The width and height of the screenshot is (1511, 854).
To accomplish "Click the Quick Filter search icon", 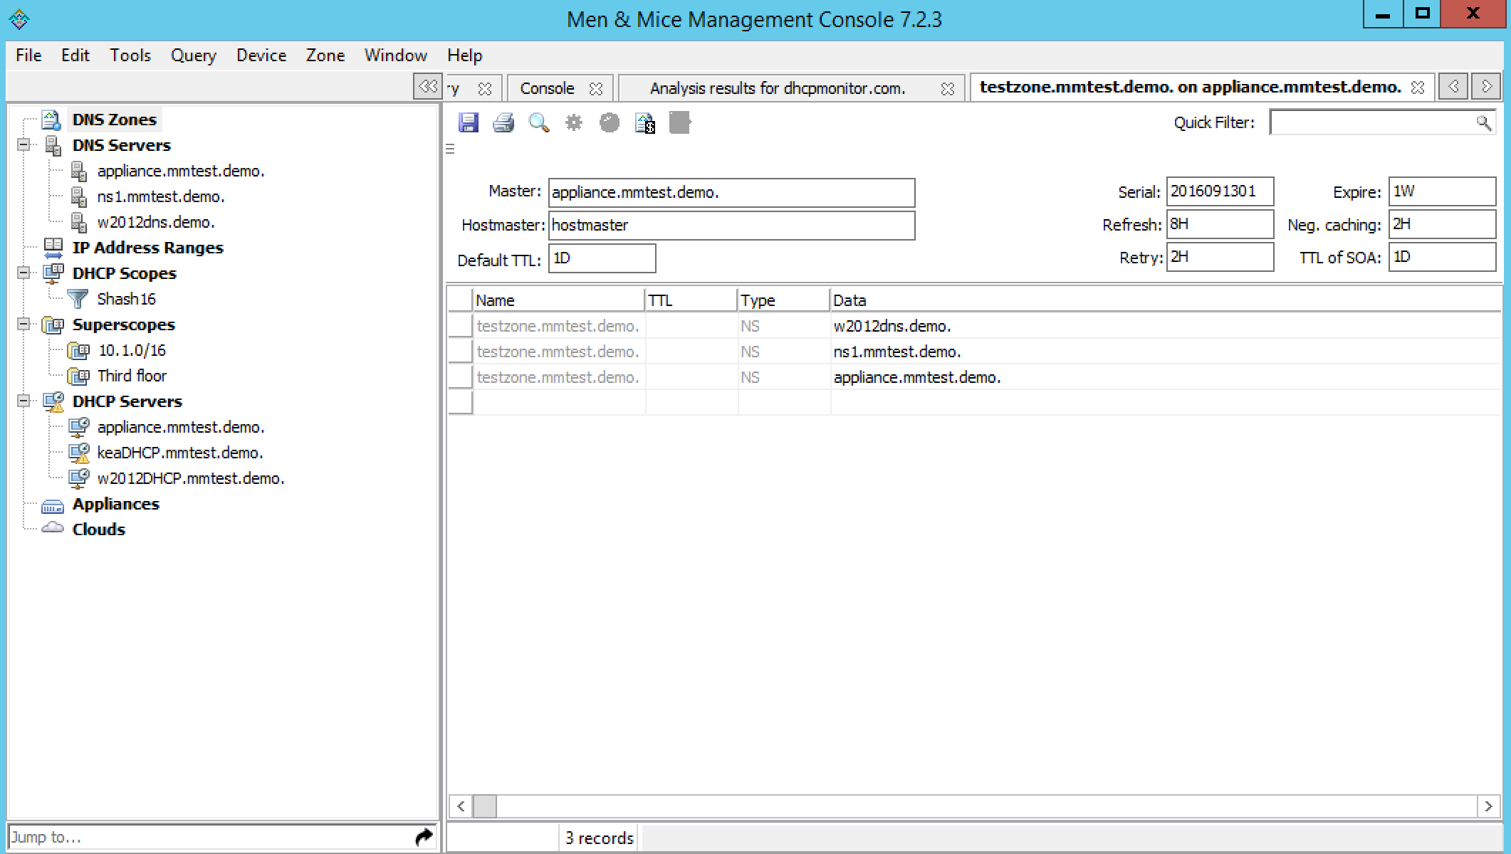I will click(1483, 123).
